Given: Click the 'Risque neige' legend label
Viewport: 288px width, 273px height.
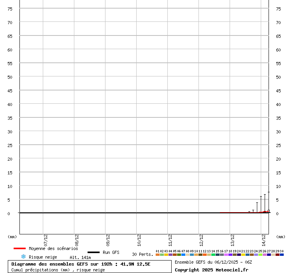Looking at the screenshot, I should [43, 257].
